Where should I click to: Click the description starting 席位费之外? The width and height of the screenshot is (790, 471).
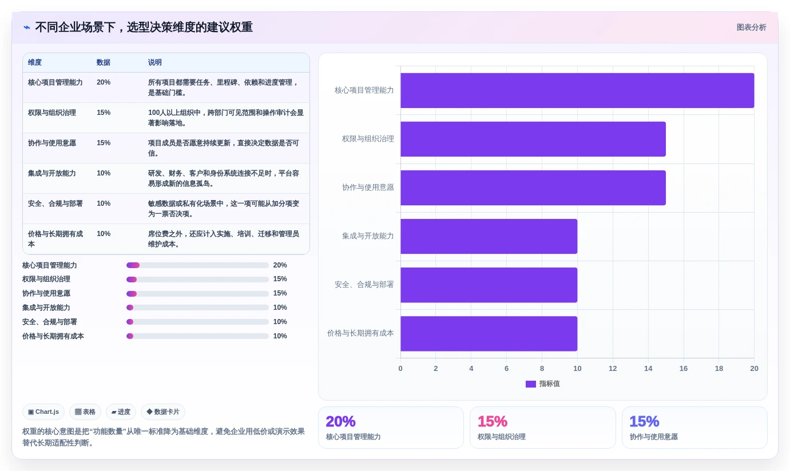point(224,239)
